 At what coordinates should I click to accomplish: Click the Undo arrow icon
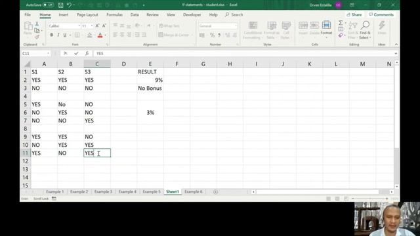point(69,5)
